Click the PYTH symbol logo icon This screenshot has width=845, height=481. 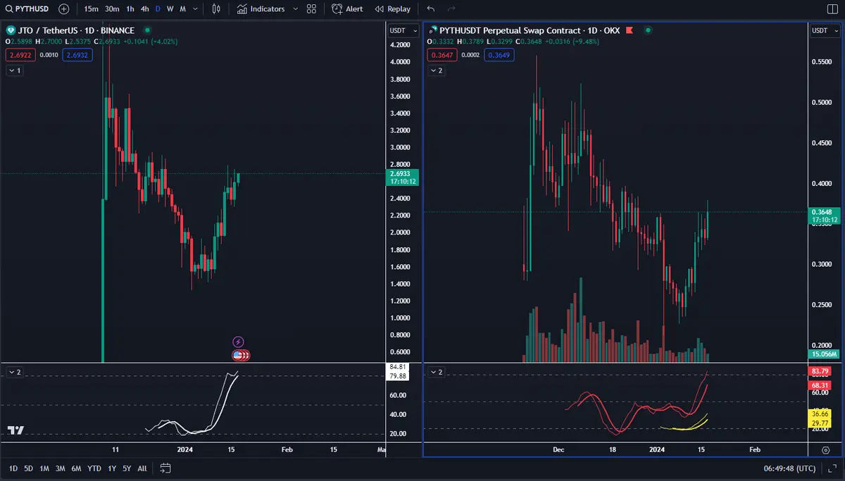433,31
